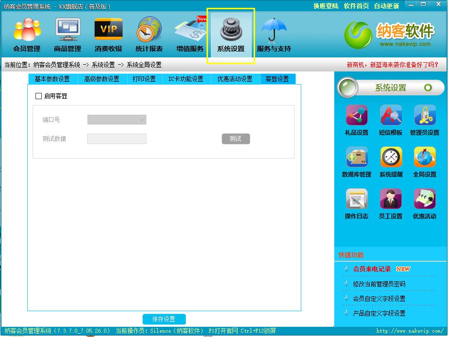This screenshot has height=337, width=449.
Task: Click the 测试数据 input field
Action: pyautogui.click(x=117, y=139)
